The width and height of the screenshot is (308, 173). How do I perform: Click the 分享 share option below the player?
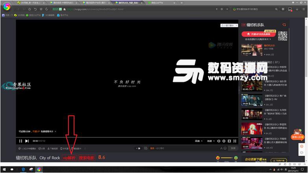[41, 149]
